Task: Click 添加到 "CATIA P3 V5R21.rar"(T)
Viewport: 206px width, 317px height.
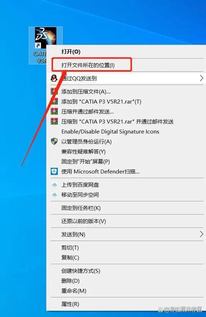Action: pyautogui.click(x=101, y=101)
